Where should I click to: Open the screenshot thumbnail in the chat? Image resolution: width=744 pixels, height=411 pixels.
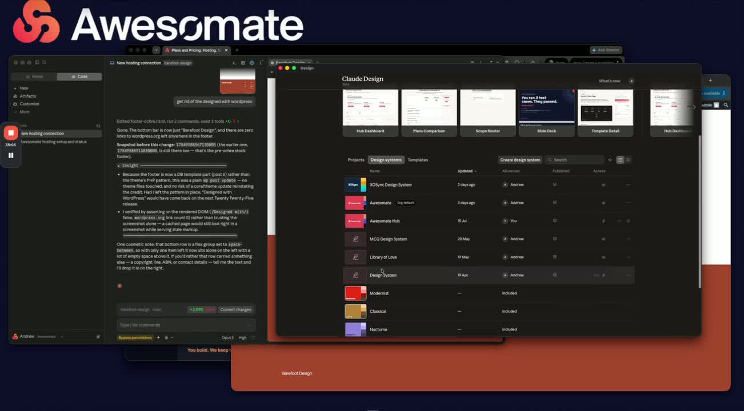(237, 82)
